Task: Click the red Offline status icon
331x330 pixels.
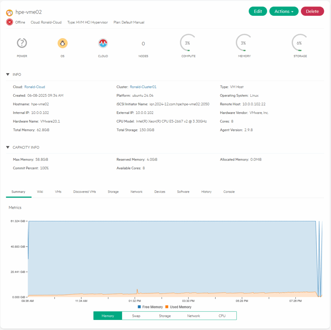Action: [x=10, y=22]
